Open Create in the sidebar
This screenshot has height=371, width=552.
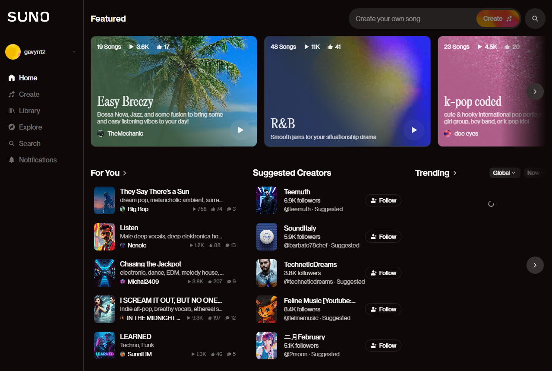click(24, 94)
